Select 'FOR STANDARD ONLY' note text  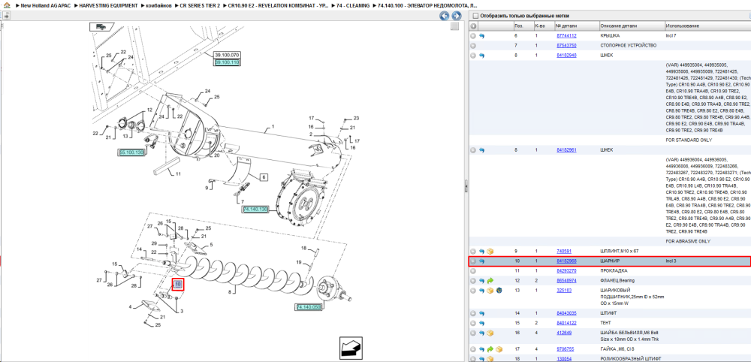[x=689, y=140]
